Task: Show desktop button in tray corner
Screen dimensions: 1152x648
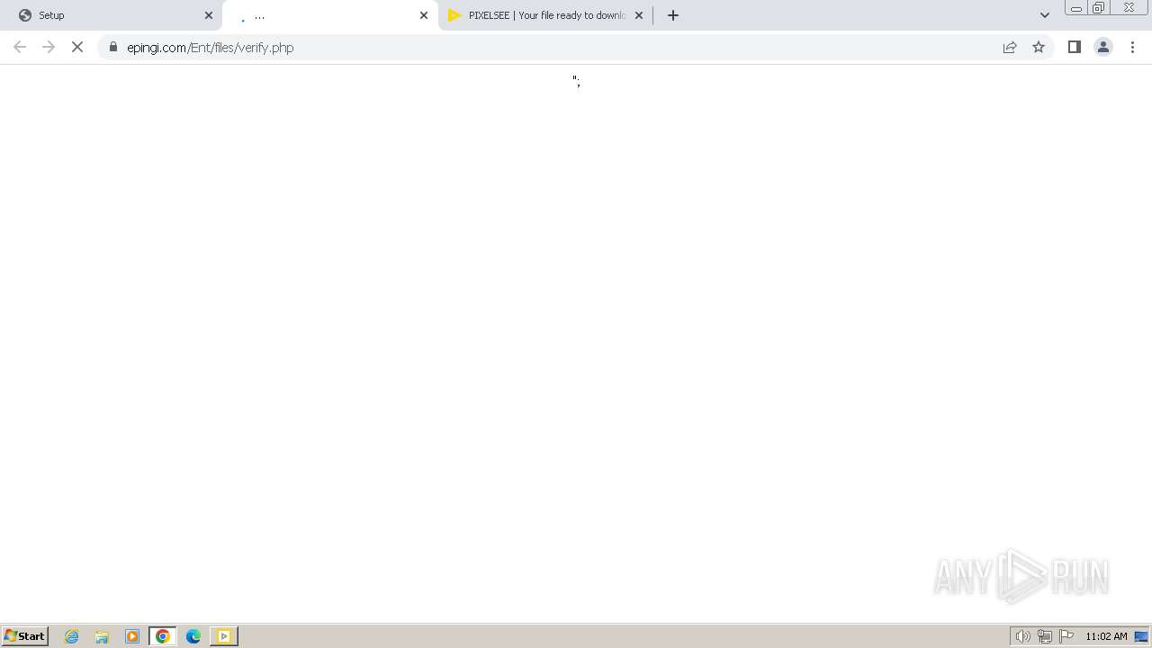Action: (x=1142, y=636)
